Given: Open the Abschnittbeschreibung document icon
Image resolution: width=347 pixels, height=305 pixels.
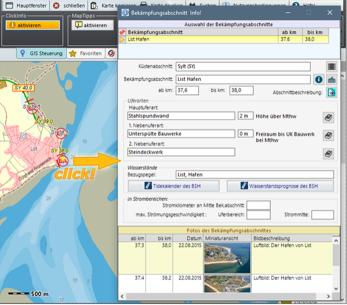Looking at the screenshot, I should tap(332, 92).
